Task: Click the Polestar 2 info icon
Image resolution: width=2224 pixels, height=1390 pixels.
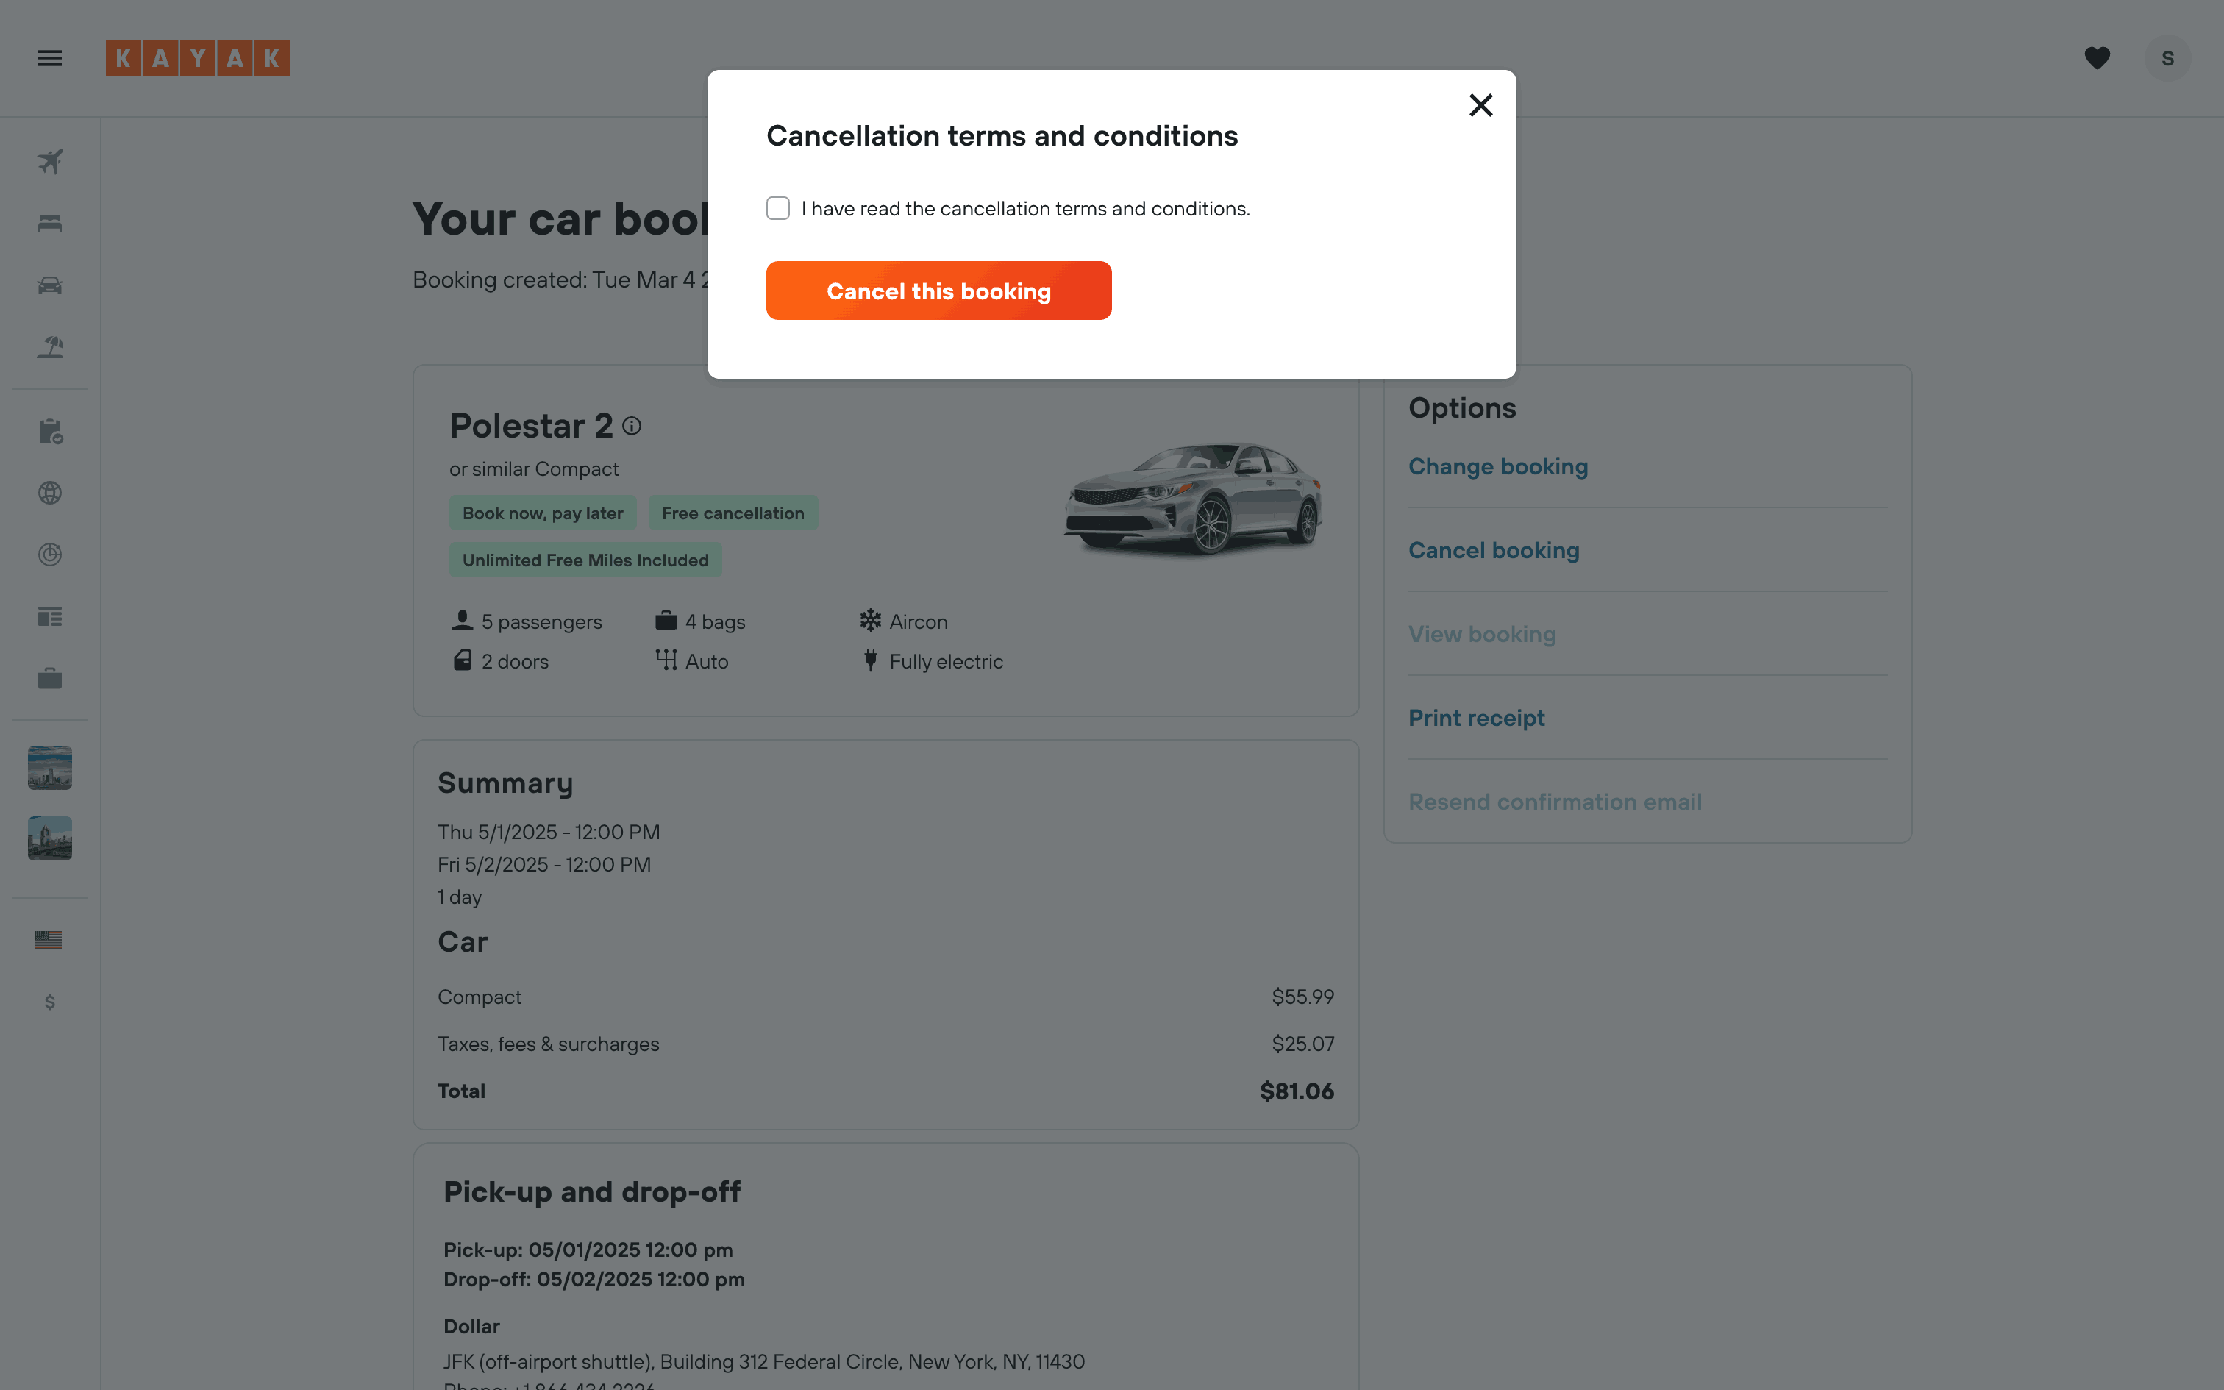Action: pos(631,426)
